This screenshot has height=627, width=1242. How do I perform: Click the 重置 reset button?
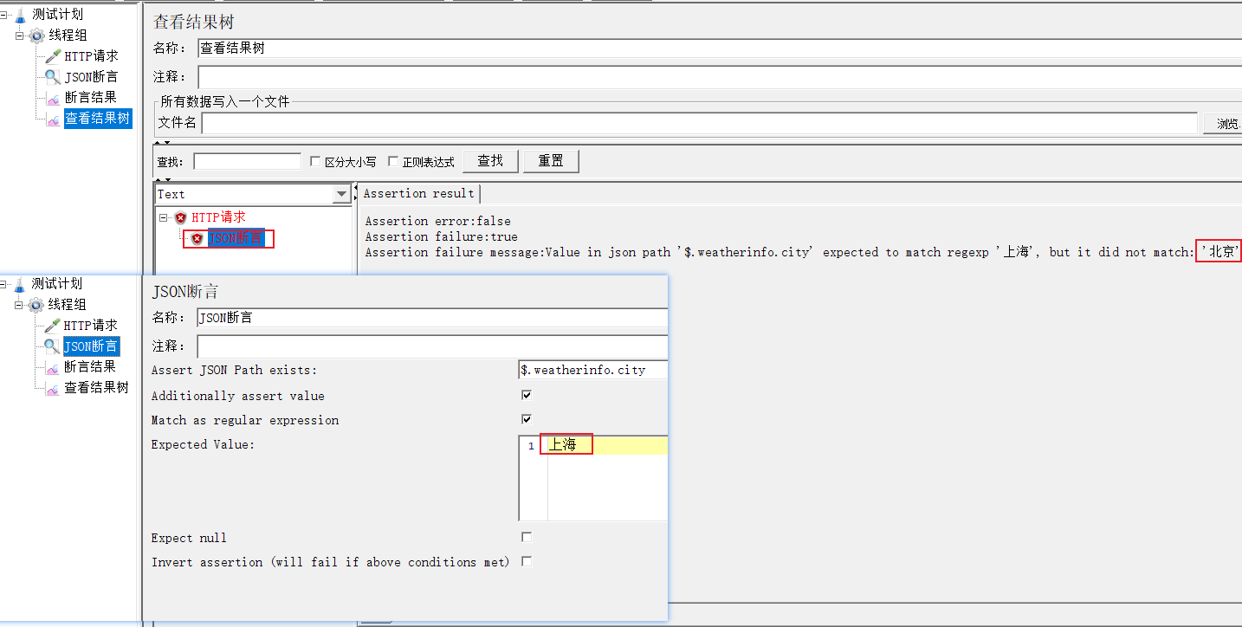(551, 161)
